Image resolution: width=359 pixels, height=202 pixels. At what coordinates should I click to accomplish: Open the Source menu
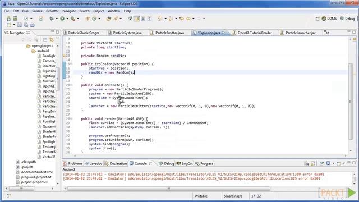[x=37, y=11]
